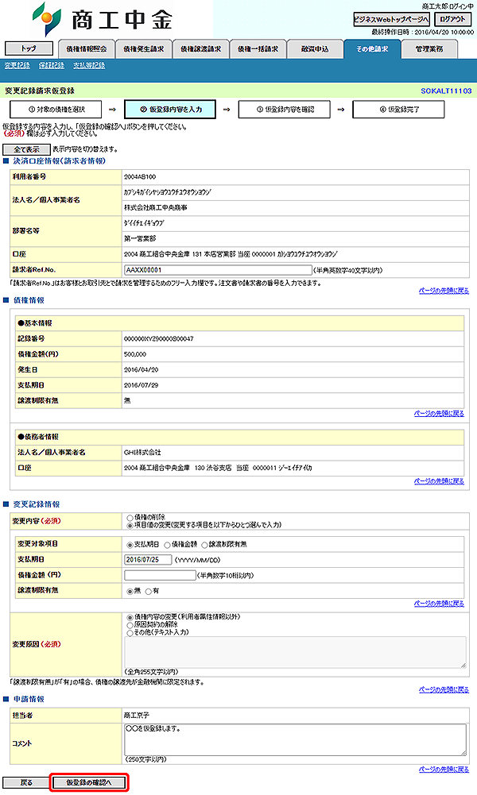Click step ① 対象の債権を選択
Image resolution: width=477 pixels, height=795 pixels.
tap(56, 110)
